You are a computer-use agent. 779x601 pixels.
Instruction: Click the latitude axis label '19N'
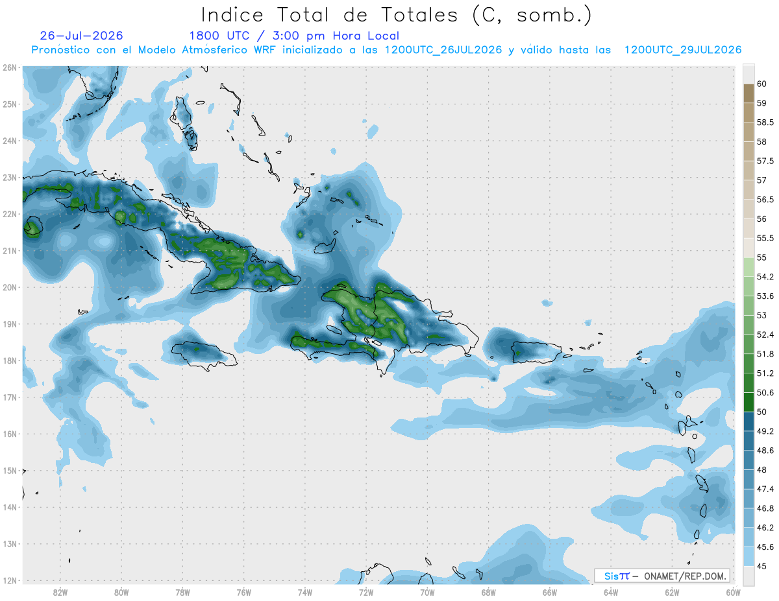point(9,324)
